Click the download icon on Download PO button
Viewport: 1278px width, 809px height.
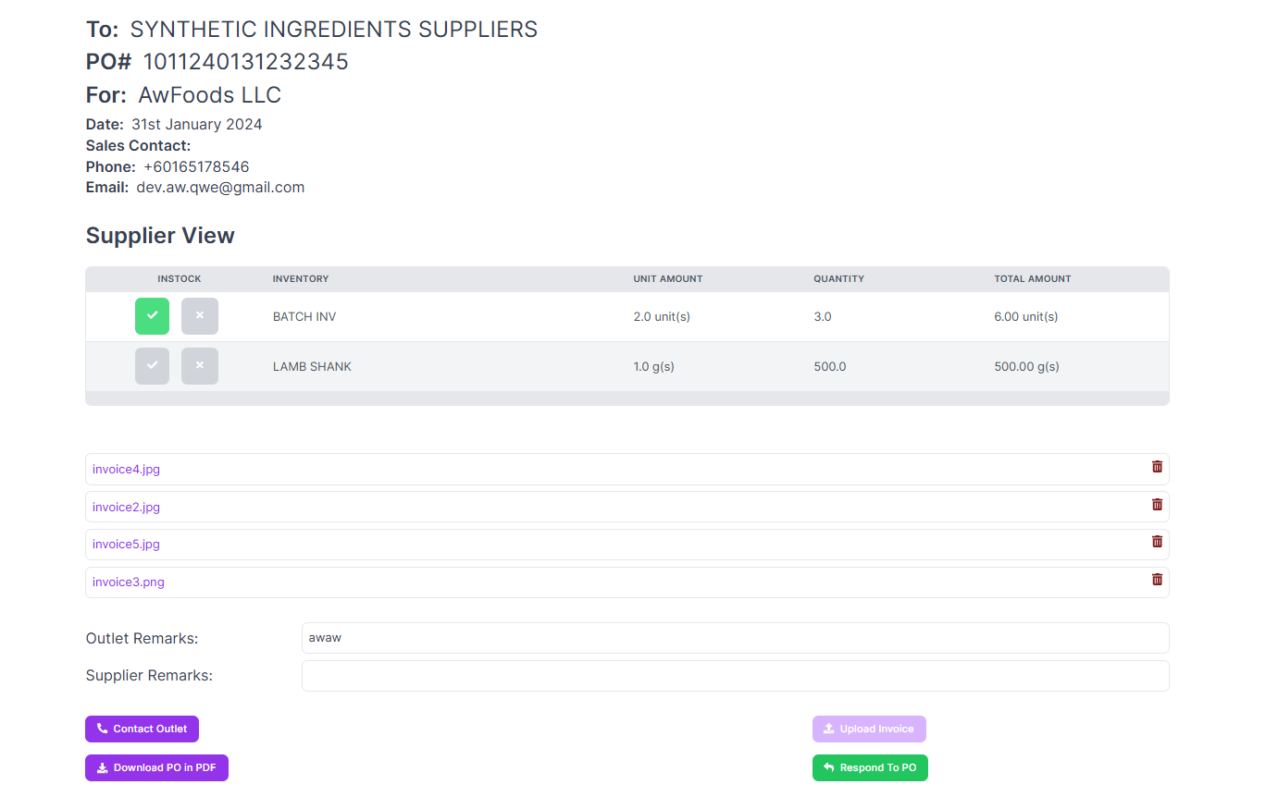point(101,767)
